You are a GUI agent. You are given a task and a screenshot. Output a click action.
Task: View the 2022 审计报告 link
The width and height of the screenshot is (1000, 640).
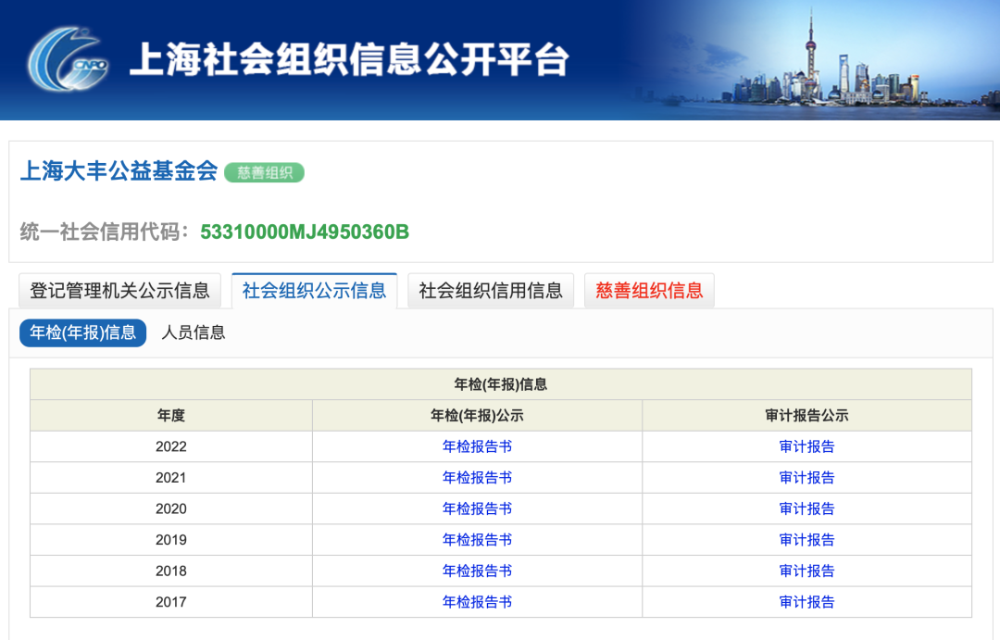click(x=806, y=446)
